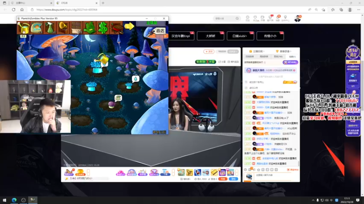This screenshot has height=204, width=364.
Task: Click the browser address bar
Action: [167, 10]
